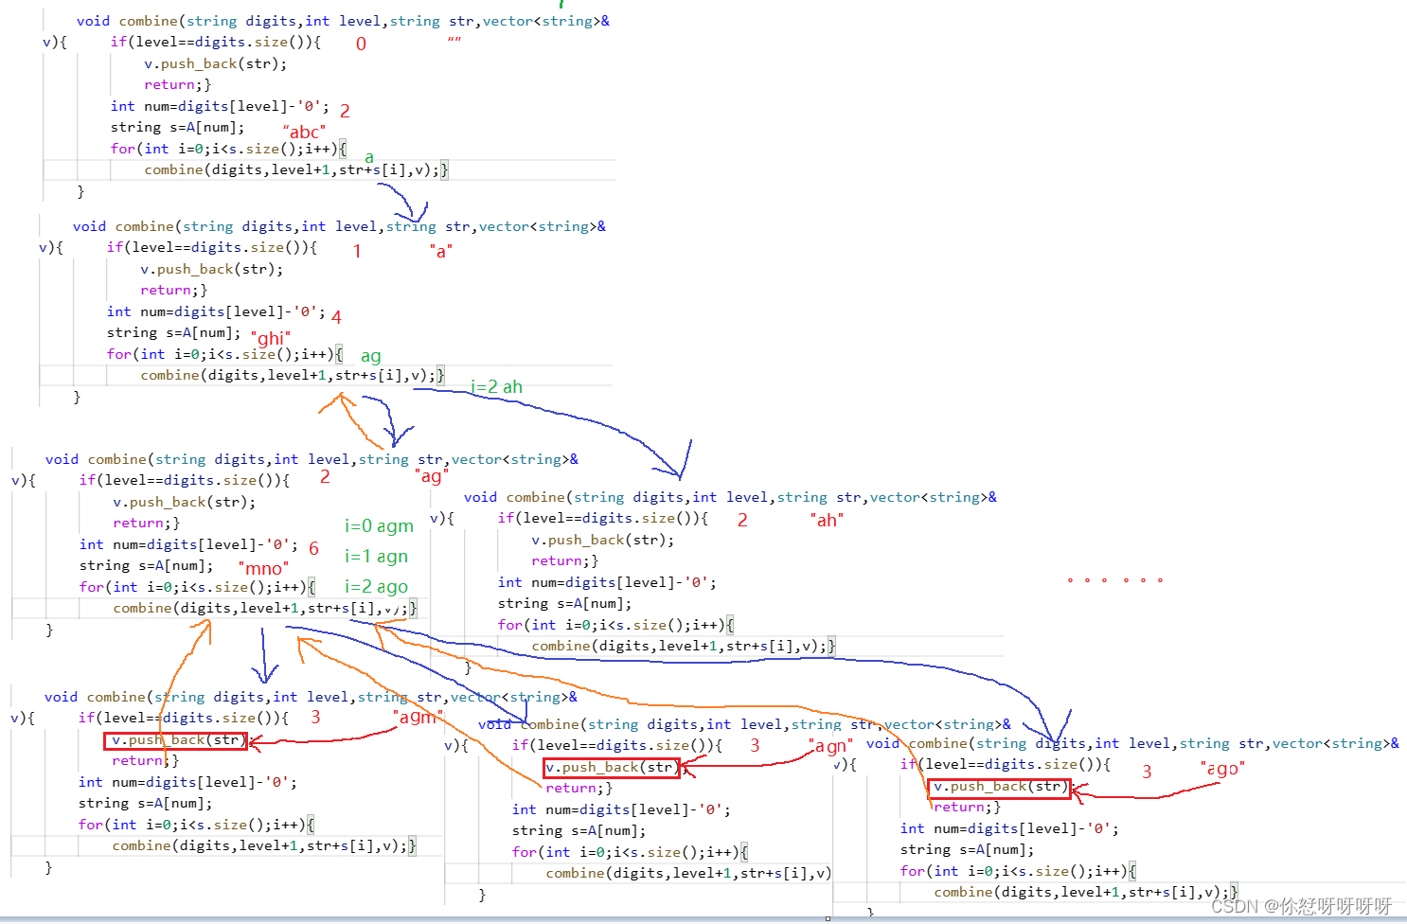This screenshot has width=1407, height=924.
Task: Click the red-boxed v.push_back(str) in bottom-right frame
Action: [999, 787]
